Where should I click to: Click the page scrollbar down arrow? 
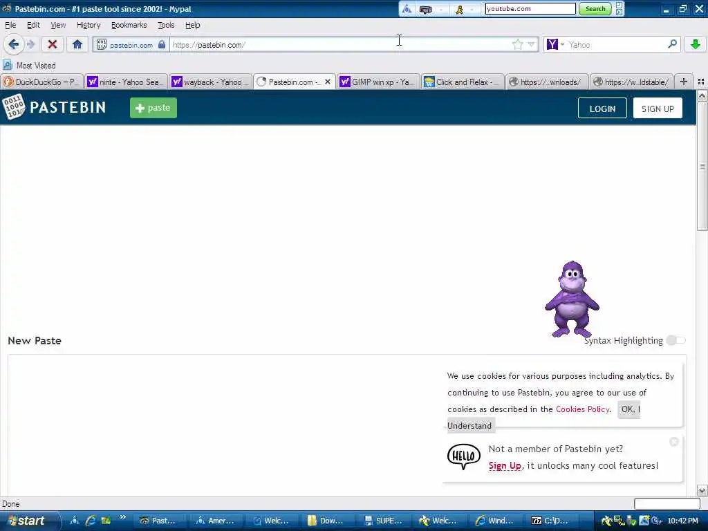[702, 490]
